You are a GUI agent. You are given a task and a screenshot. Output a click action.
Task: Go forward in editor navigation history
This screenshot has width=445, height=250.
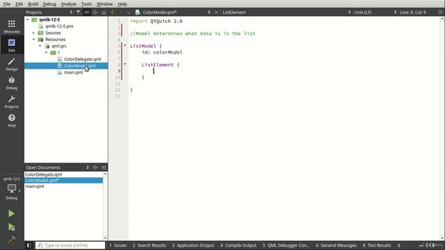pyautogui.click(x=120, y=12)
